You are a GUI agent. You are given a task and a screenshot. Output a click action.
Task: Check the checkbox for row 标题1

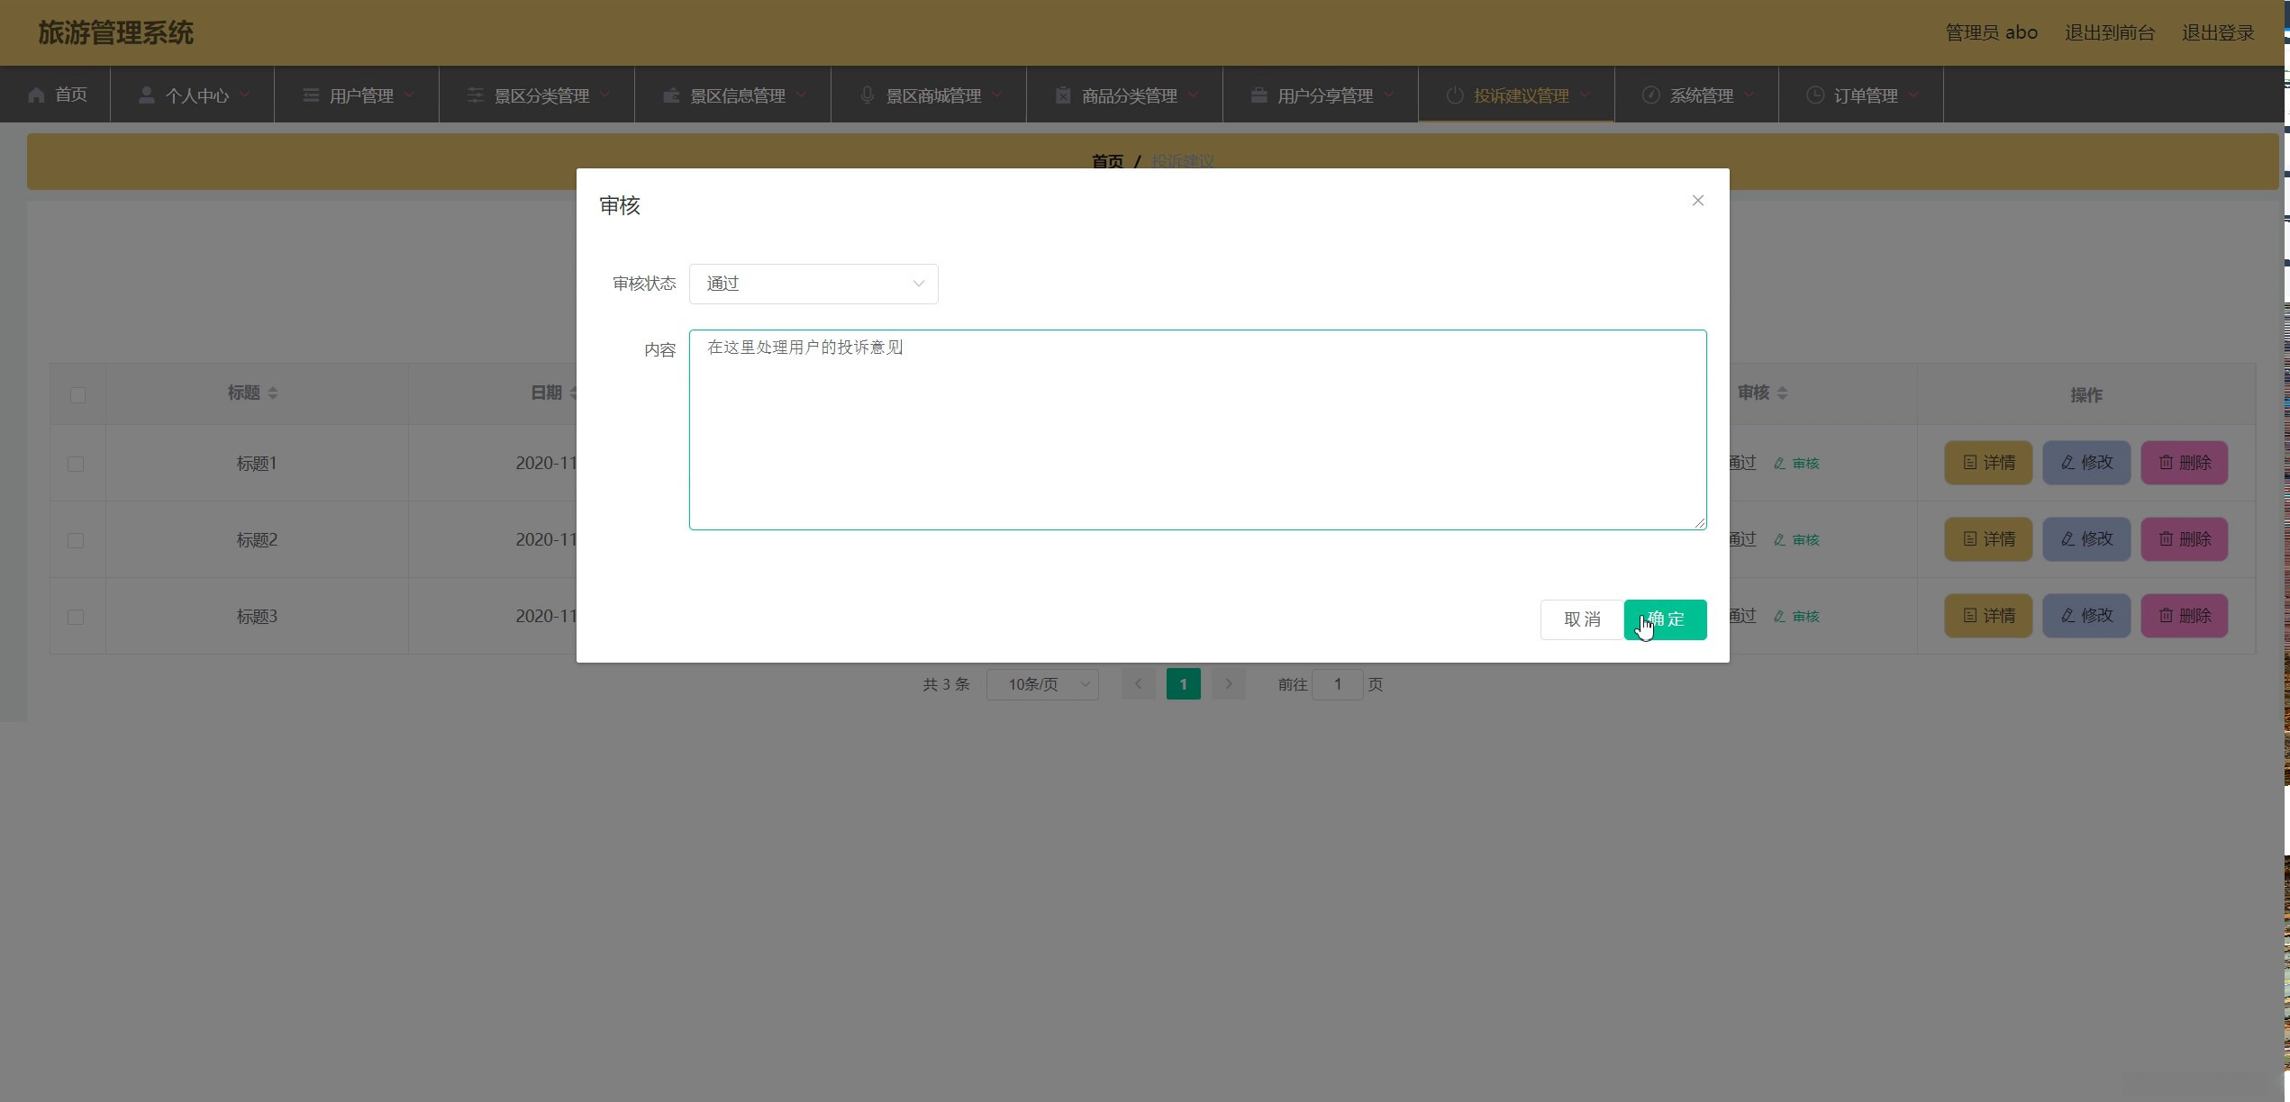point(76,464)
